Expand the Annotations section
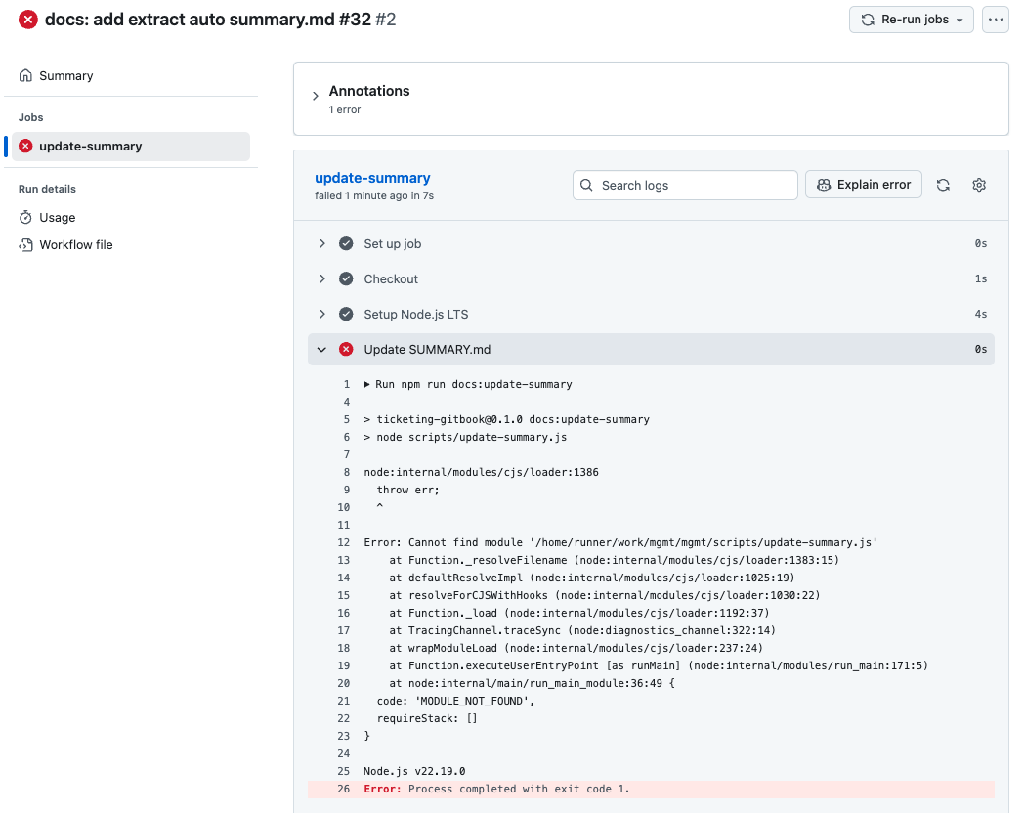The image size is (1024, 813). coord(316,96)
